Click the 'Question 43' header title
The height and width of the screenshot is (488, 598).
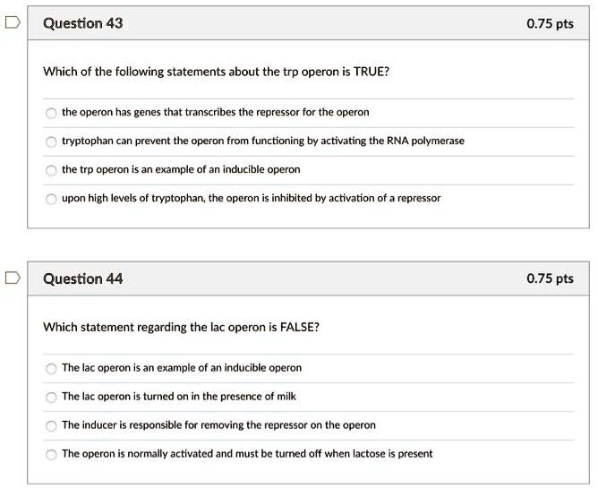[x=83, y=24]
